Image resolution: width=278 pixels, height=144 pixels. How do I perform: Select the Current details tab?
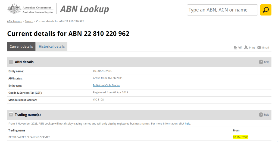(21, 47)
